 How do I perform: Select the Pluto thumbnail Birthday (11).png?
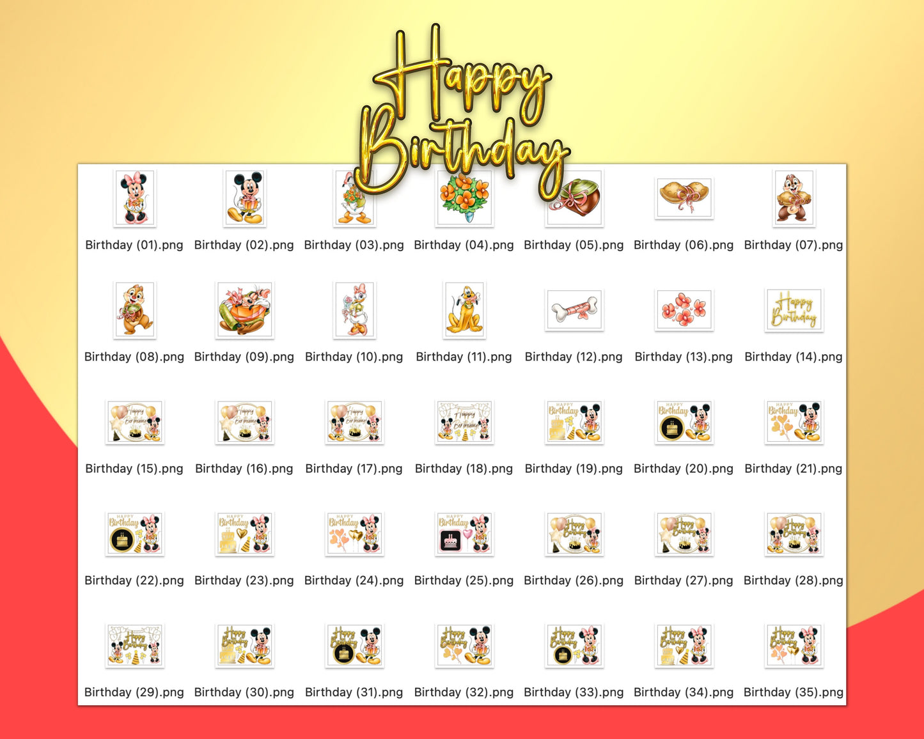(464, 310)
